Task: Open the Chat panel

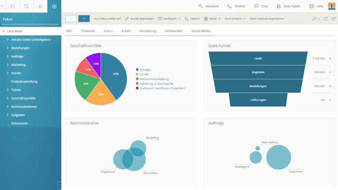Action: (261, 6)
